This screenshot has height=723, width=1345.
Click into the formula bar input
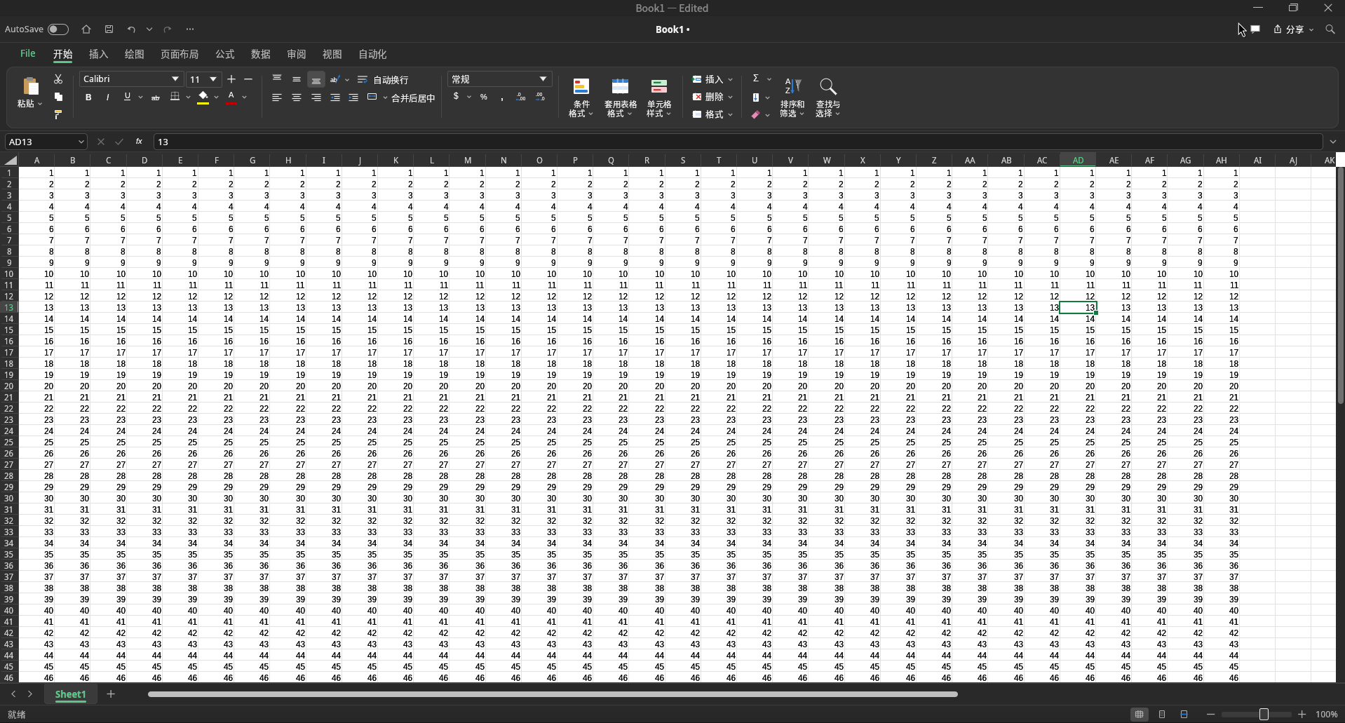738,142
